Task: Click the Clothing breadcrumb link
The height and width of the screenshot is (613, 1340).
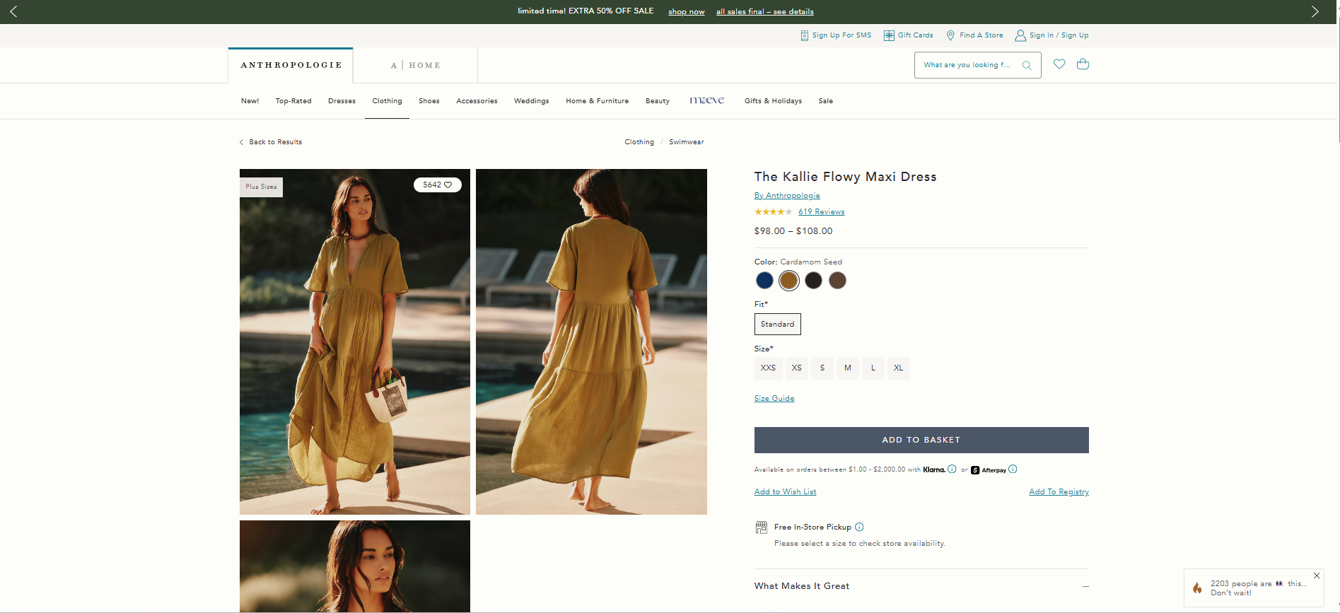Action: point(639,142)
